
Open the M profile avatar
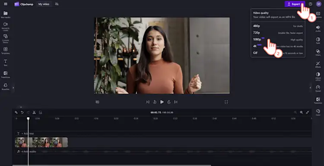click(319, 4)
